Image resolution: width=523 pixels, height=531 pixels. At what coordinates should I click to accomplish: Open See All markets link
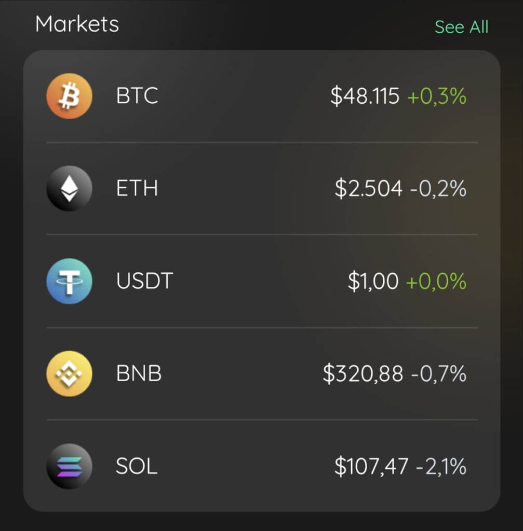[x=461, y=27]
